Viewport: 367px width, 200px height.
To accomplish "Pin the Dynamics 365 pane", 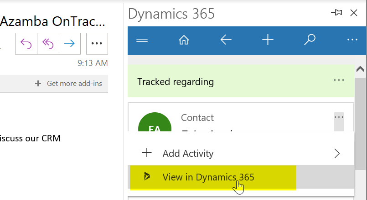I will tap(336, 13).
